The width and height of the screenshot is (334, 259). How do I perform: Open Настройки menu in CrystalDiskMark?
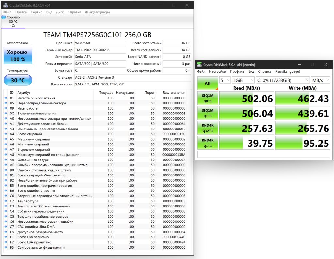click(x=218, y=71)
